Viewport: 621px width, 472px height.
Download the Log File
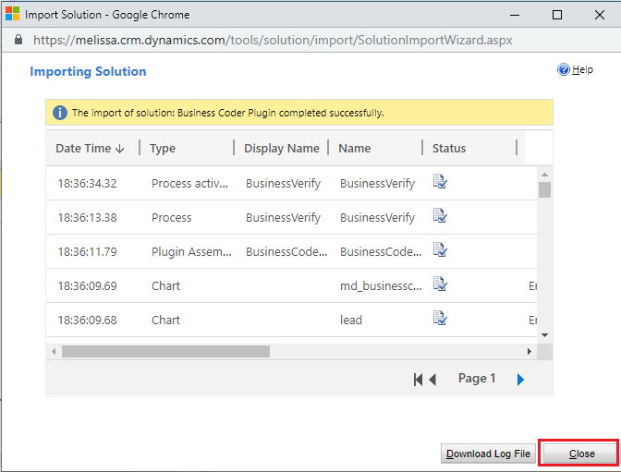click(x=488, y=454)
